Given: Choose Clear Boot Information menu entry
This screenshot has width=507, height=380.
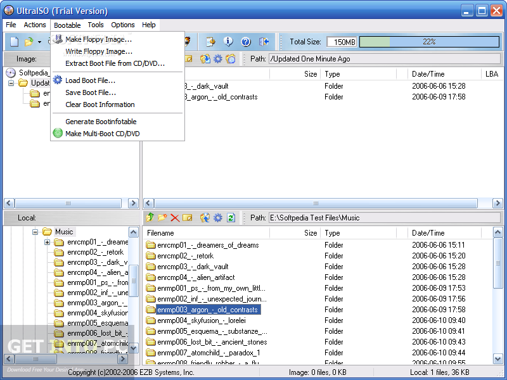Looking at the screenshot, I should point(100,104).
